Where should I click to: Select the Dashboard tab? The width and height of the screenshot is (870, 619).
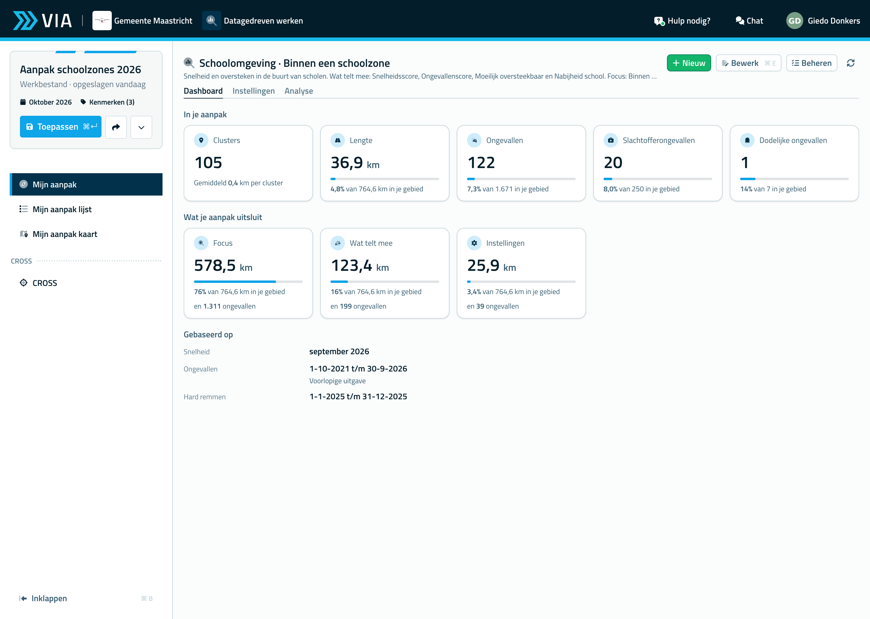coord(203,91)
